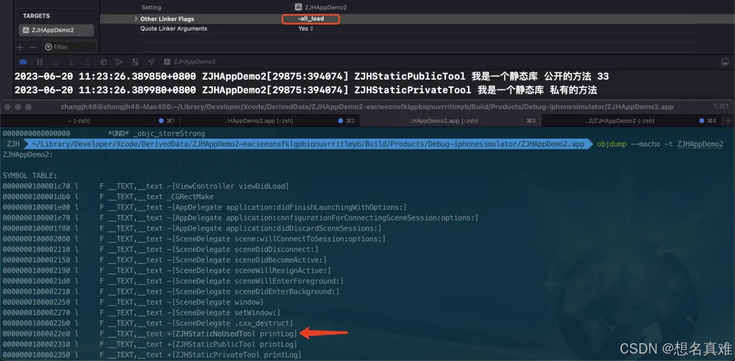Pause program execution in the debug bar
Viewport: 735px width, 361px height.
pyautogui.click(x=40, y=61)
